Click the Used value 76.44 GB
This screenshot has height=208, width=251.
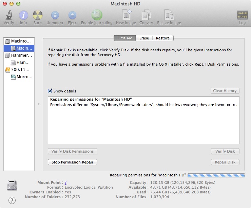click(x=180, y=192)
